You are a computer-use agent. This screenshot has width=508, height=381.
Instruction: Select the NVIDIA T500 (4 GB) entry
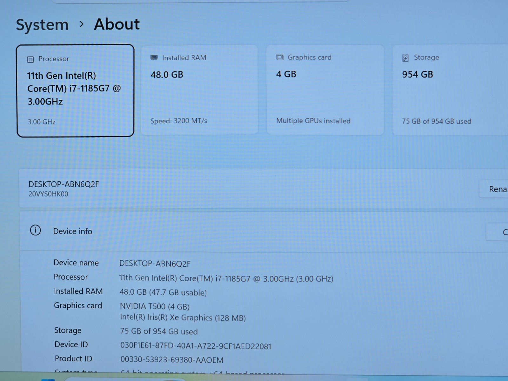(155, 306)
